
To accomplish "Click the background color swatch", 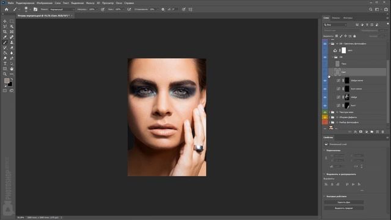I will point(10,84).
